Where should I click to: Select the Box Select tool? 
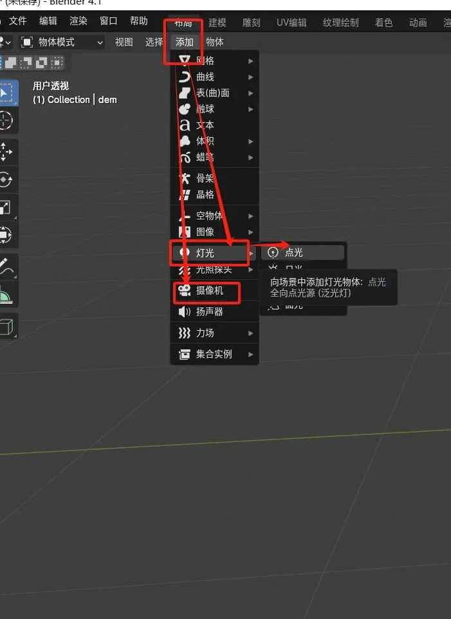point(6,93)
